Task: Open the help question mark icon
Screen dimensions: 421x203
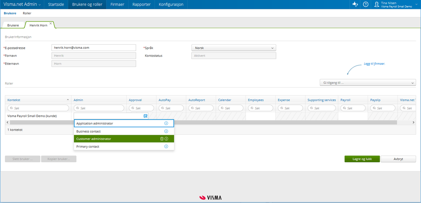Action: [365, 4]
